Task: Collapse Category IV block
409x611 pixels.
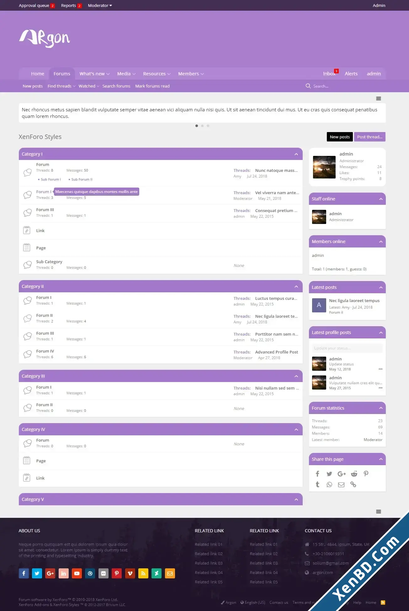Action: [296, 429]
